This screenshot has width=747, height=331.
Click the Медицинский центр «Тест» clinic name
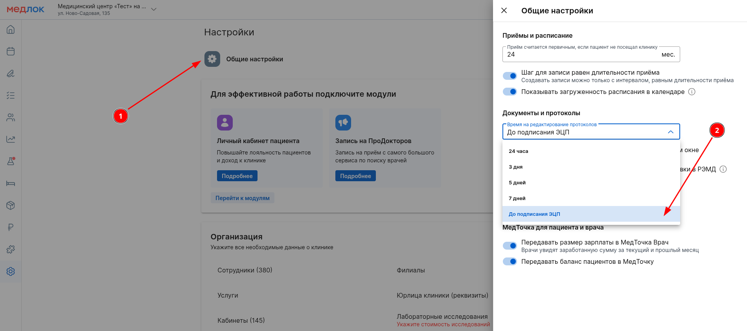pyautogui.click(x=102, y=6)
